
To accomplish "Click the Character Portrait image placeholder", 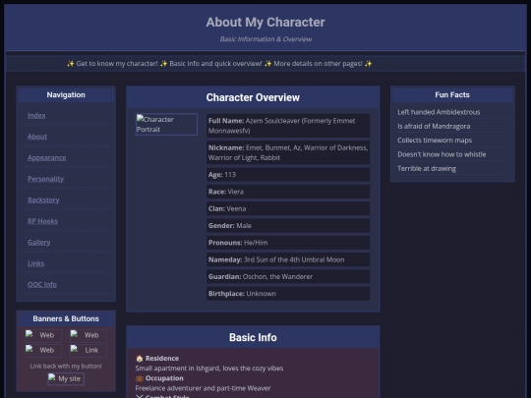I will click(x=166, y=124).
